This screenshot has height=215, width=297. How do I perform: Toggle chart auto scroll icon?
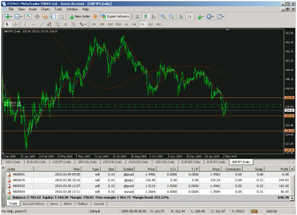click(x=181, y=17)
